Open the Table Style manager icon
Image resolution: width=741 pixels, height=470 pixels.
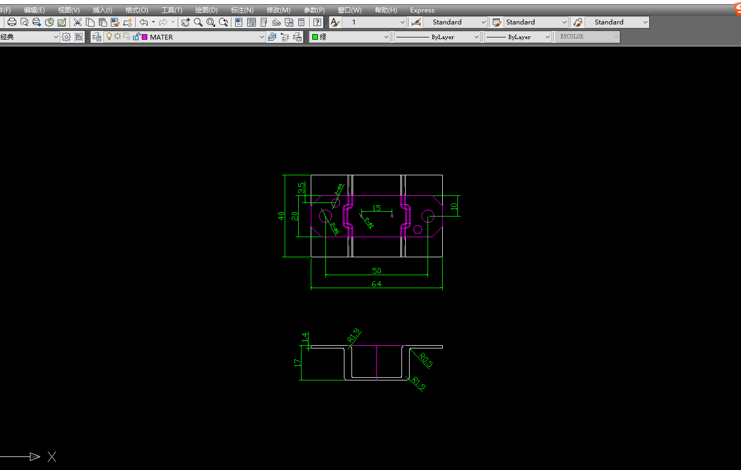click(x=497, y=22)
